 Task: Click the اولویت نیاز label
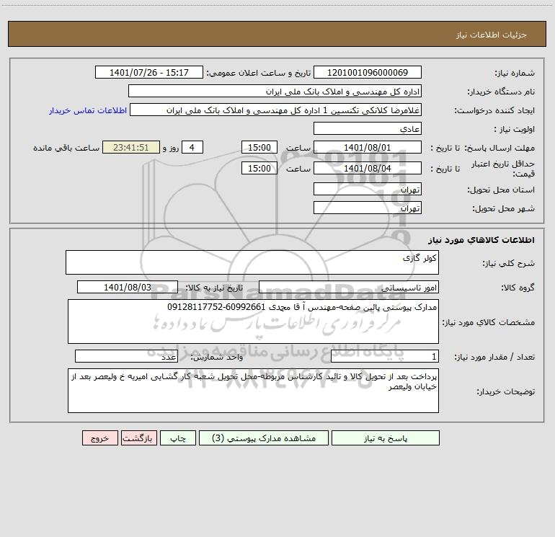515,129
